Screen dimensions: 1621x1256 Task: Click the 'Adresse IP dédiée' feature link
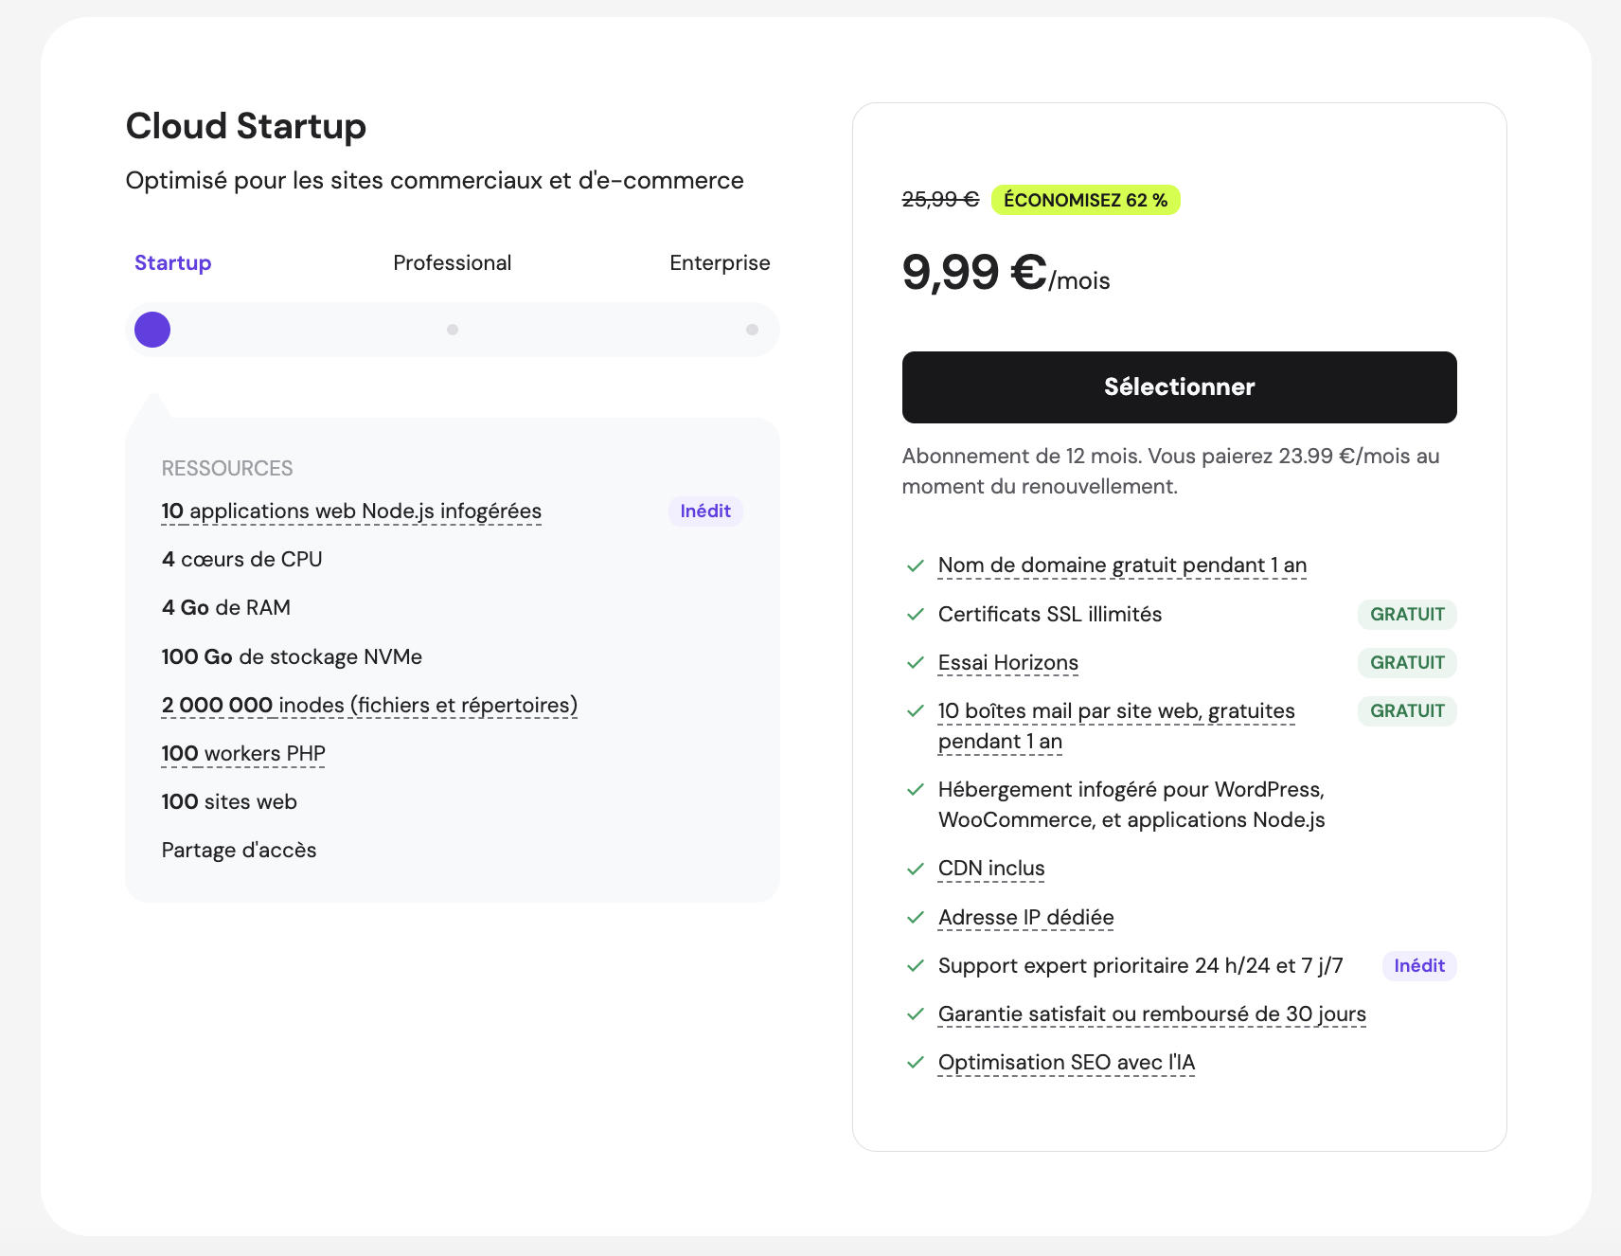coord(1025,918)
